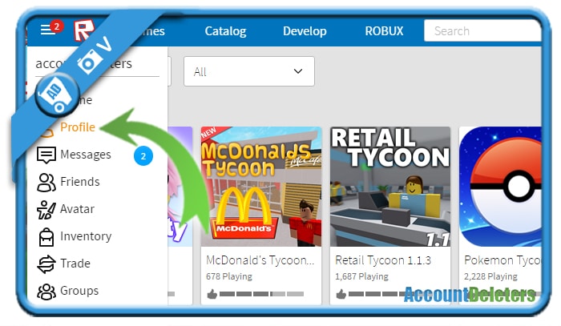
Task: Click the 678 Playing count text
Action: (x=229, y=276)
